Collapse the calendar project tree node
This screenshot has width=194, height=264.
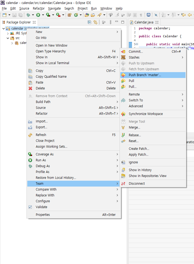[3, 28]
